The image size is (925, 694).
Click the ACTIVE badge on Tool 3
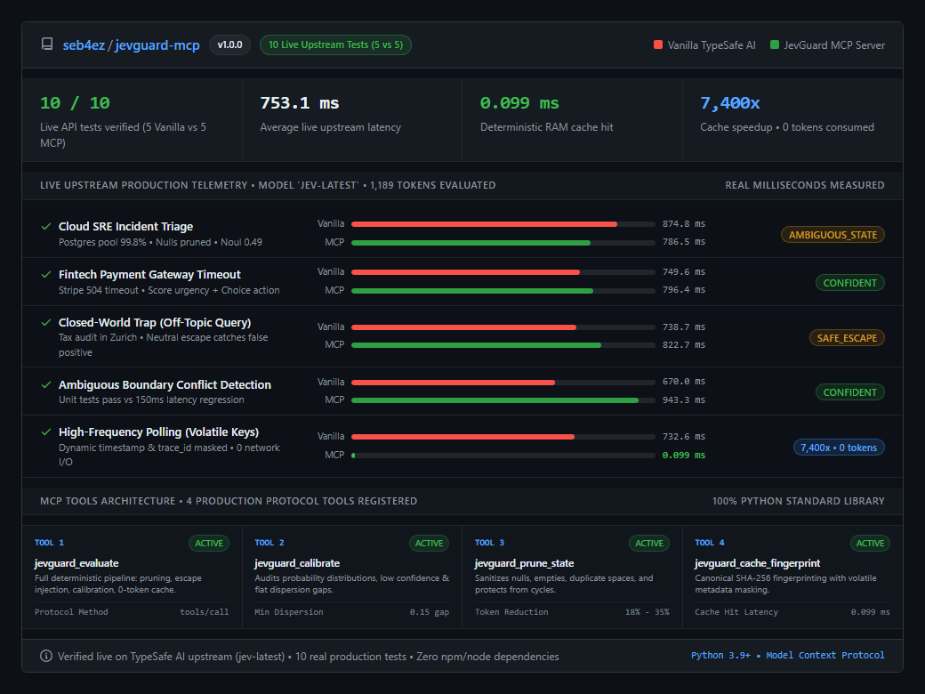click(649, 543)
